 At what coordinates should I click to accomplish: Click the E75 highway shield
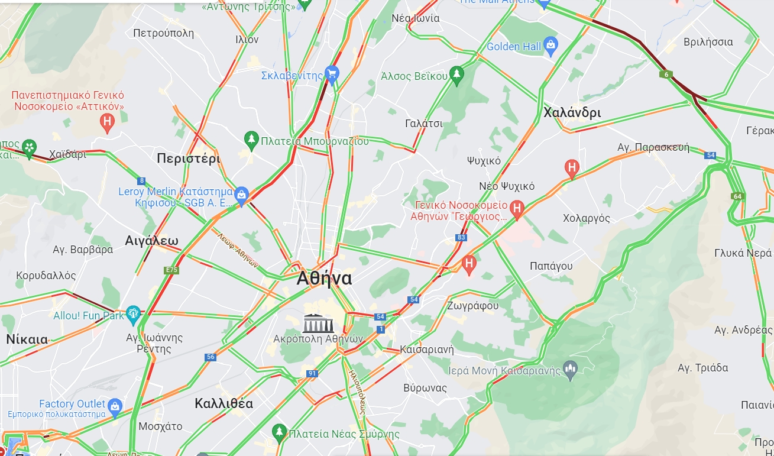[x=171, y=270]
